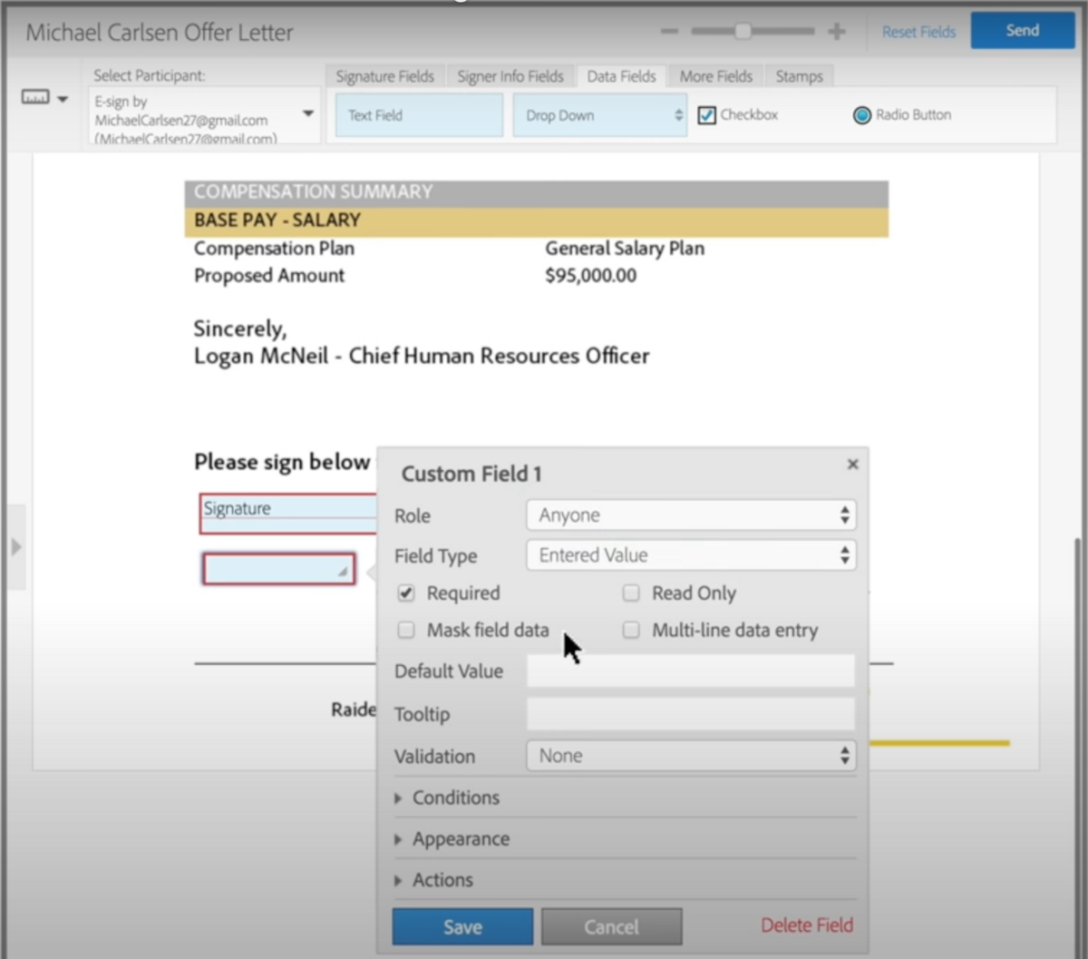Image resolution: width=1088 pixels, height=959 pixels.
Task: Click the Tooltip input field
Action: [691, 714]
